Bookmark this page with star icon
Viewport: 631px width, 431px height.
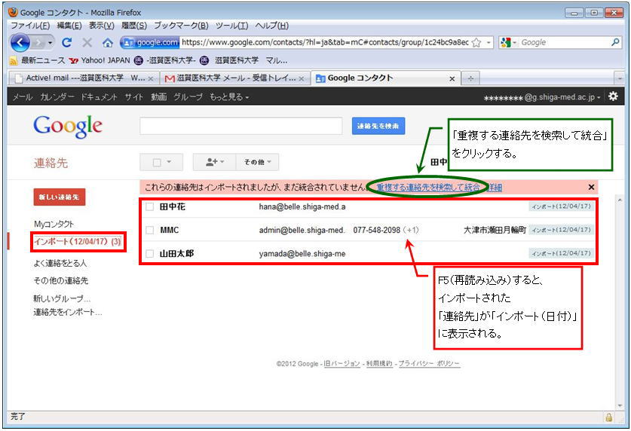(x=476, y=43)
